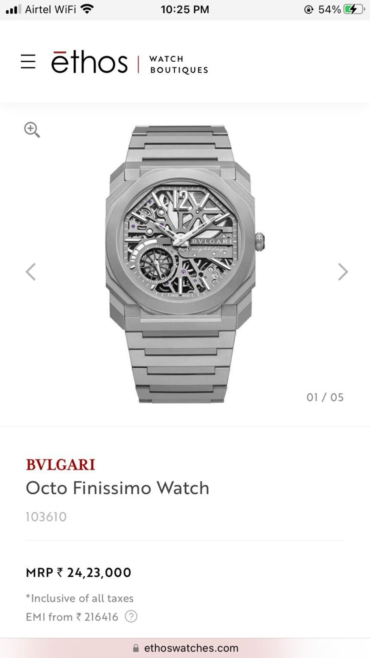Tap the lock icon beside the URL

136,648
